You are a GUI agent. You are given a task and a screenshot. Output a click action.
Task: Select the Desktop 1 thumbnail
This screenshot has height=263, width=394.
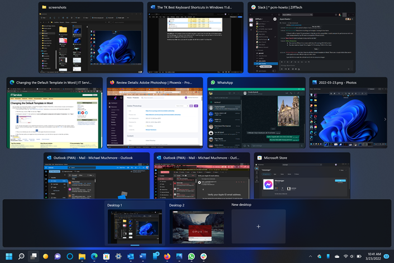(135, 227)
